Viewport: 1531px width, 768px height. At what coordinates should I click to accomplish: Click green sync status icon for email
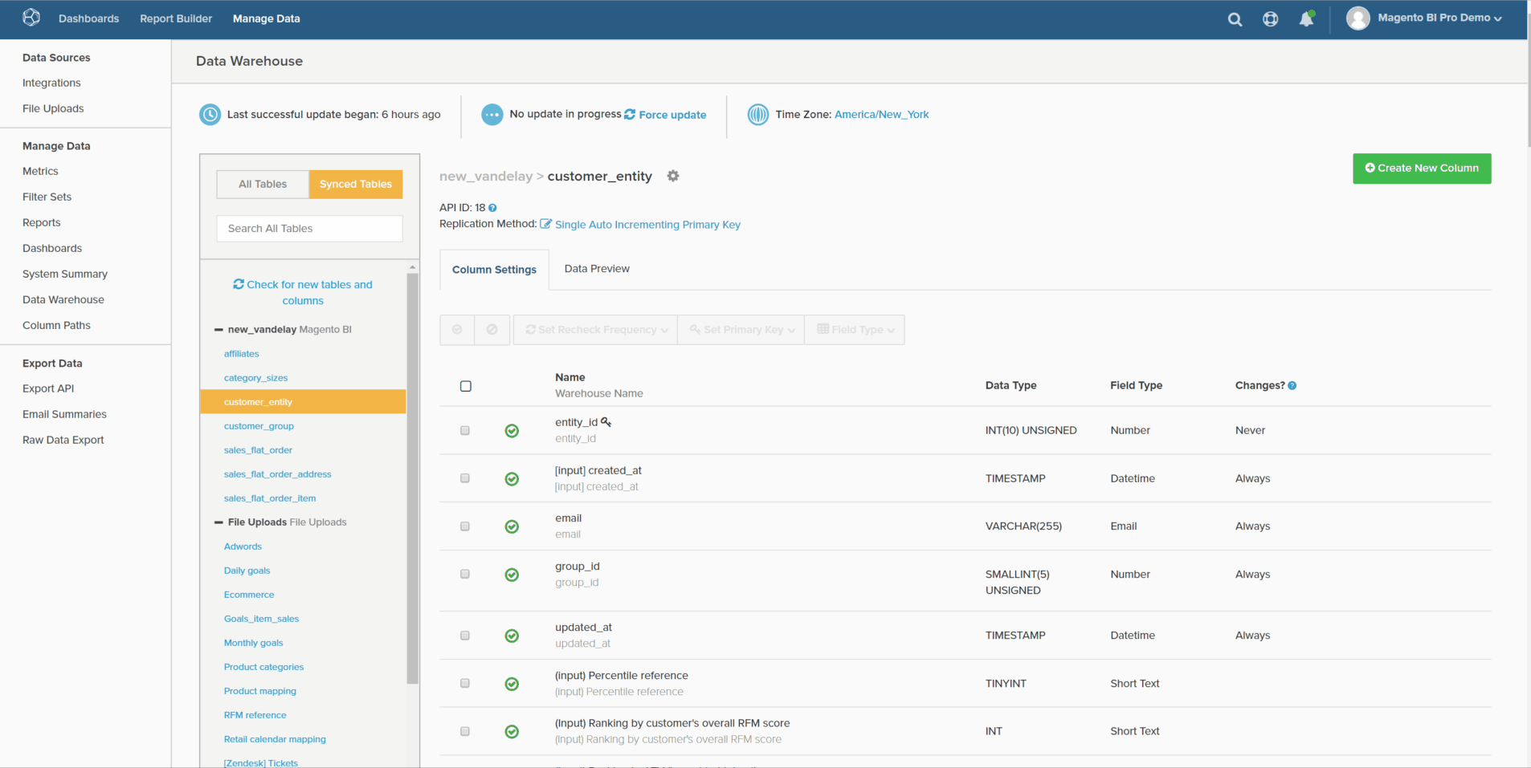click(512, 526)
